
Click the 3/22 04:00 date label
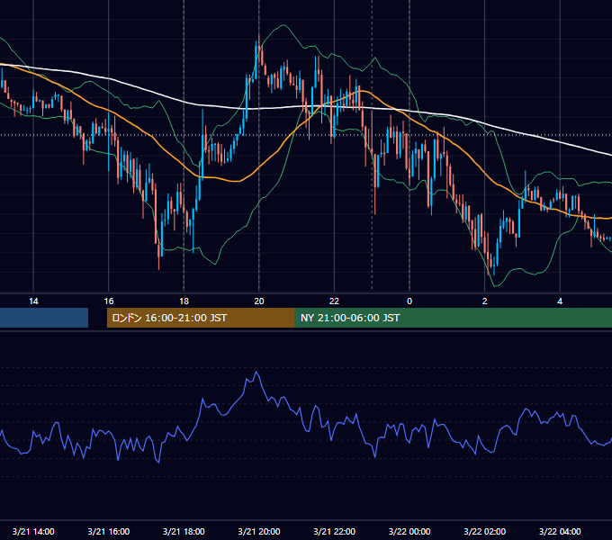560,531
